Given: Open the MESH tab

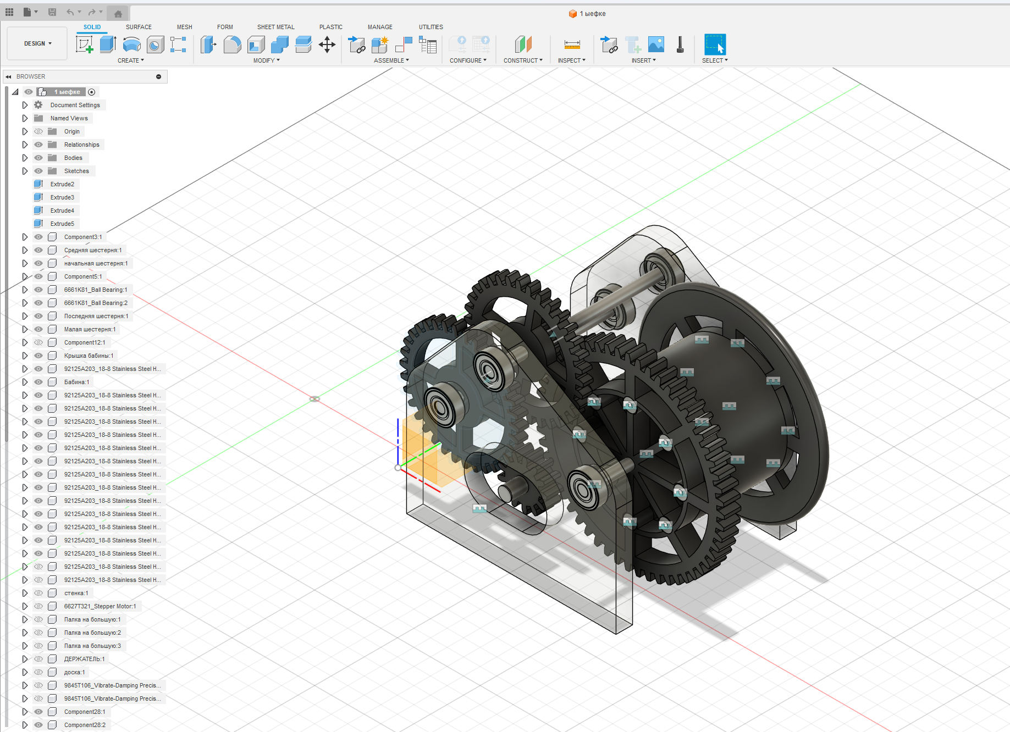Looking at the screenshot, I should (x=185, y=27).
